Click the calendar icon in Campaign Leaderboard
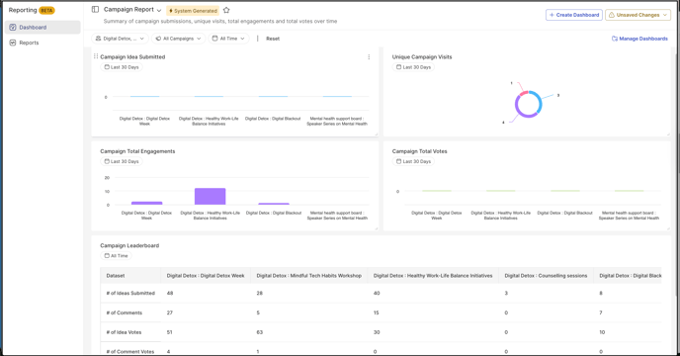Image resolution: width=680 pixels, height=356 pixels. click(x=107, y=256)
